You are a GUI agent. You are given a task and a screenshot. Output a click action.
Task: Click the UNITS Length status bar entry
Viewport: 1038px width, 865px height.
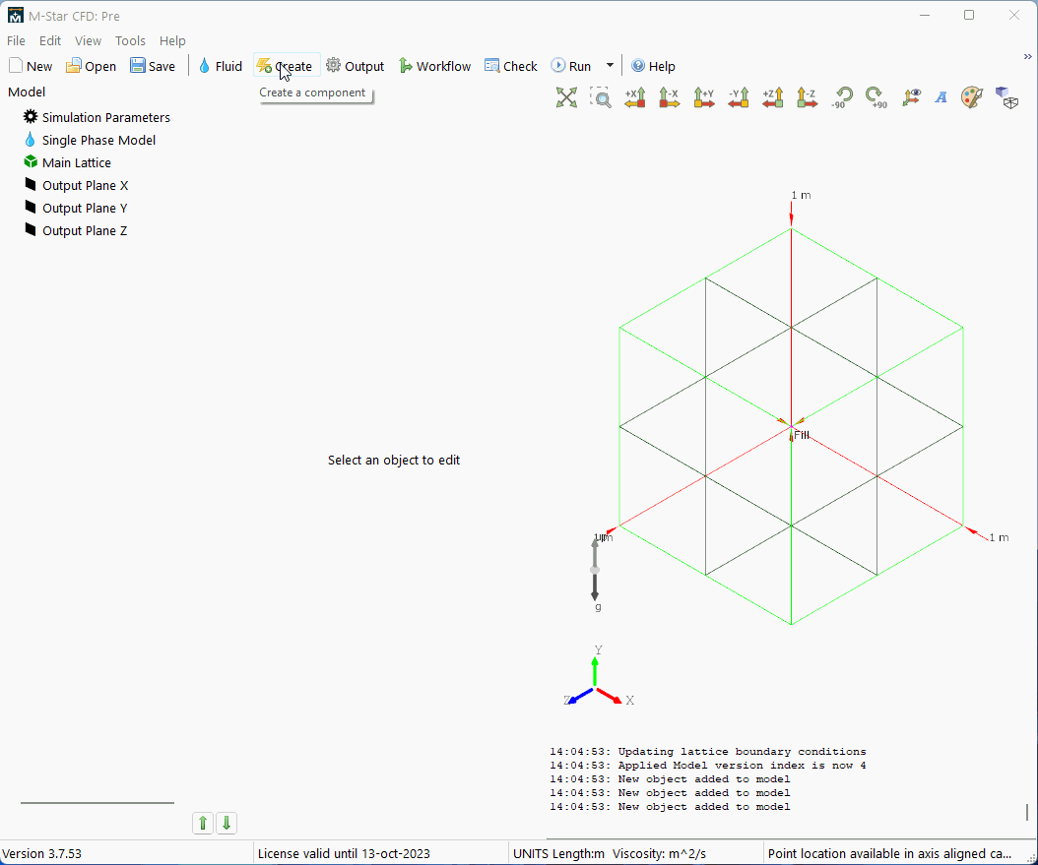tap(610, 854)
